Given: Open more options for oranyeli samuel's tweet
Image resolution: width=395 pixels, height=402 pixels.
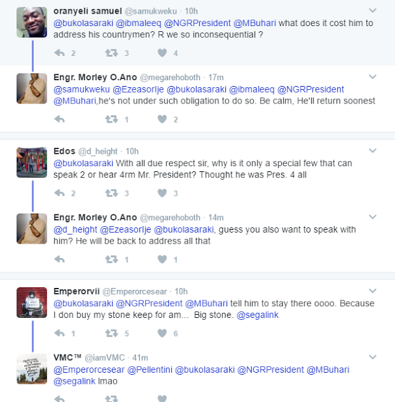Looking at the screenshot, I should click(x=372, y=11).
